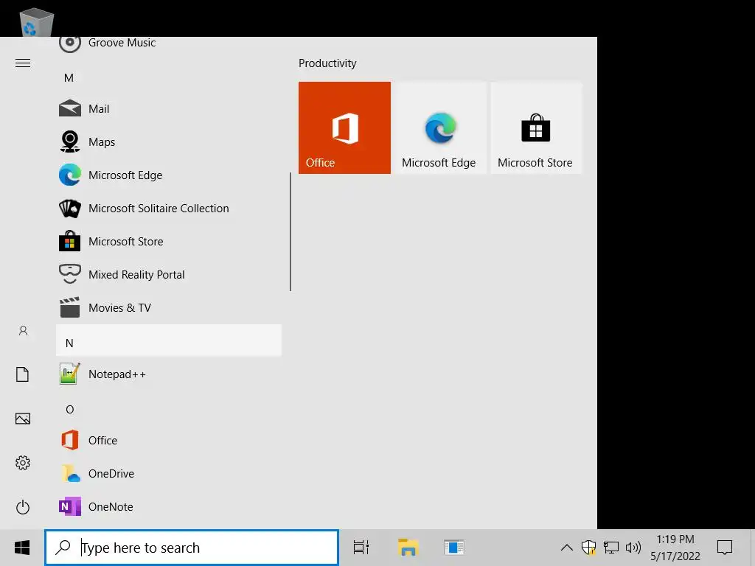This screenshot has width=755, height=566.
Task: Open OneDrive from the app list
Action: pyautogui.click(x=169, y=474)
